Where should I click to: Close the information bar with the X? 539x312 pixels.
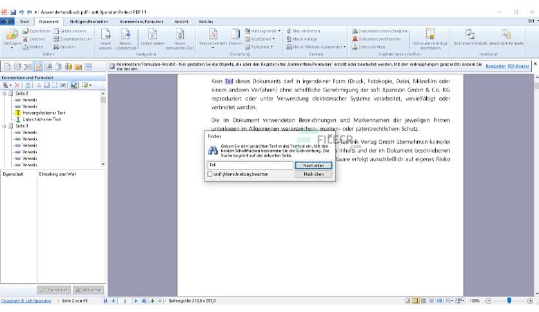[535, 64]
